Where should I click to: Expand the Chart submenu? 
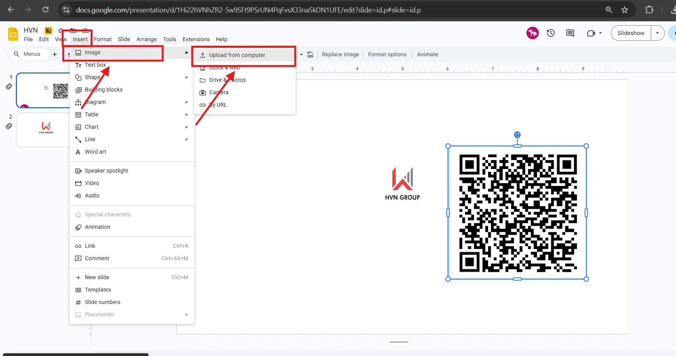(132, 127)
